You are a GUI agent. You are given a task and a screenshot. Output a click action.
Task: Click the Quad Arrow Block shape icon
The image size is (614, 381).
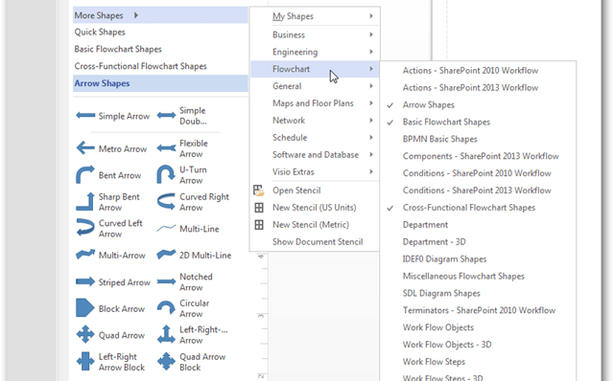[166, 361]
